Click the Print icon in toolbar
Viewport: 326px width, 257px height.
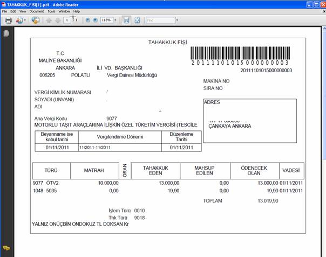[x=9, y=20]
